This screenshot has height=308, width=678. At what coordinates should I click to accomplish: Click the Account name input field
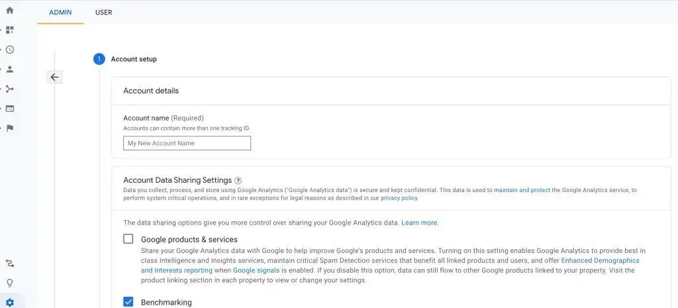187,143
